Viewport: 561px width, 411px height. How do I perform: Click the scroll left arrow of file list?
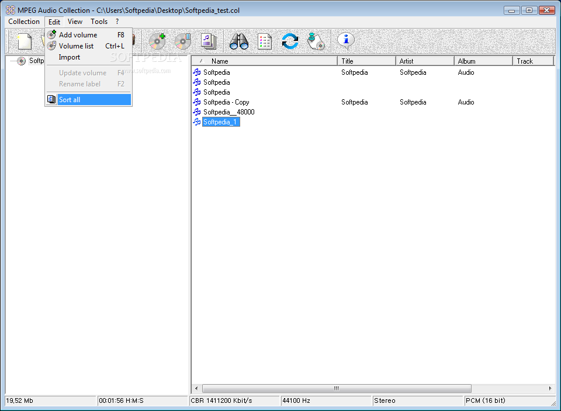(x=196, y=388)
